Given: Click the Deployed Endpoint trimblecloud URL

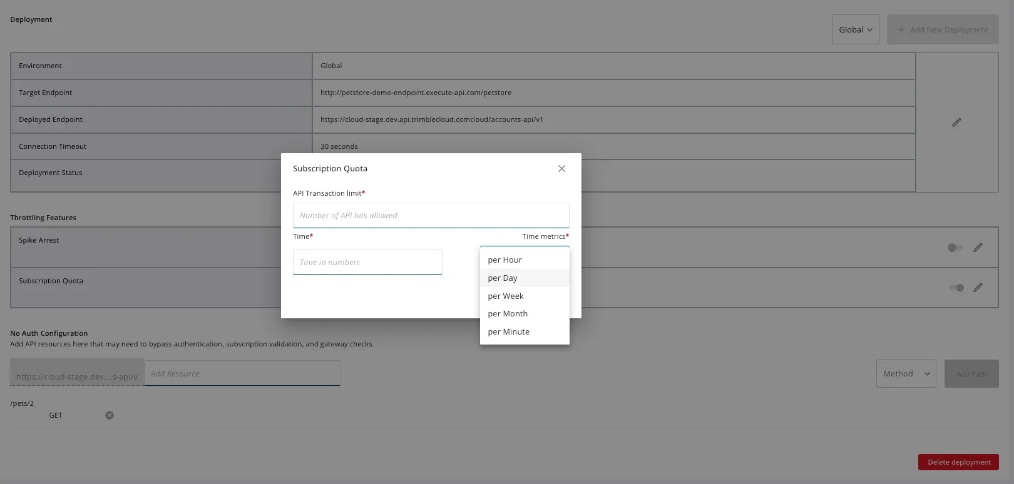Looking at the screenshot, I should (432, 119).
